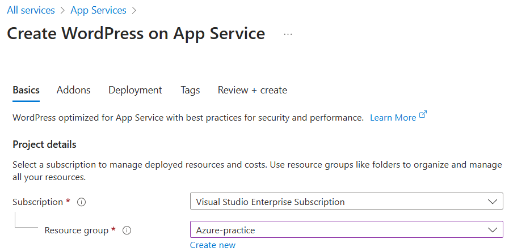Click the Resource group field label
530x252 pixels.
[77, 230]
